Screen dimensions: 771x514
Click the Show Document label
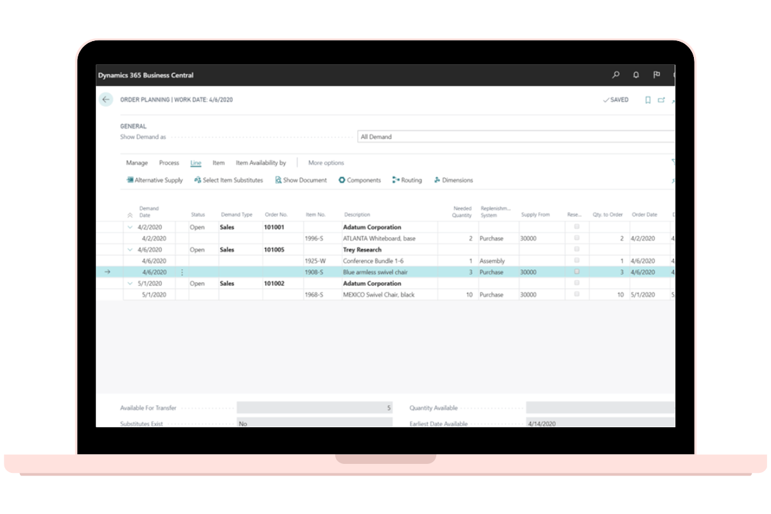pos(305,181)
